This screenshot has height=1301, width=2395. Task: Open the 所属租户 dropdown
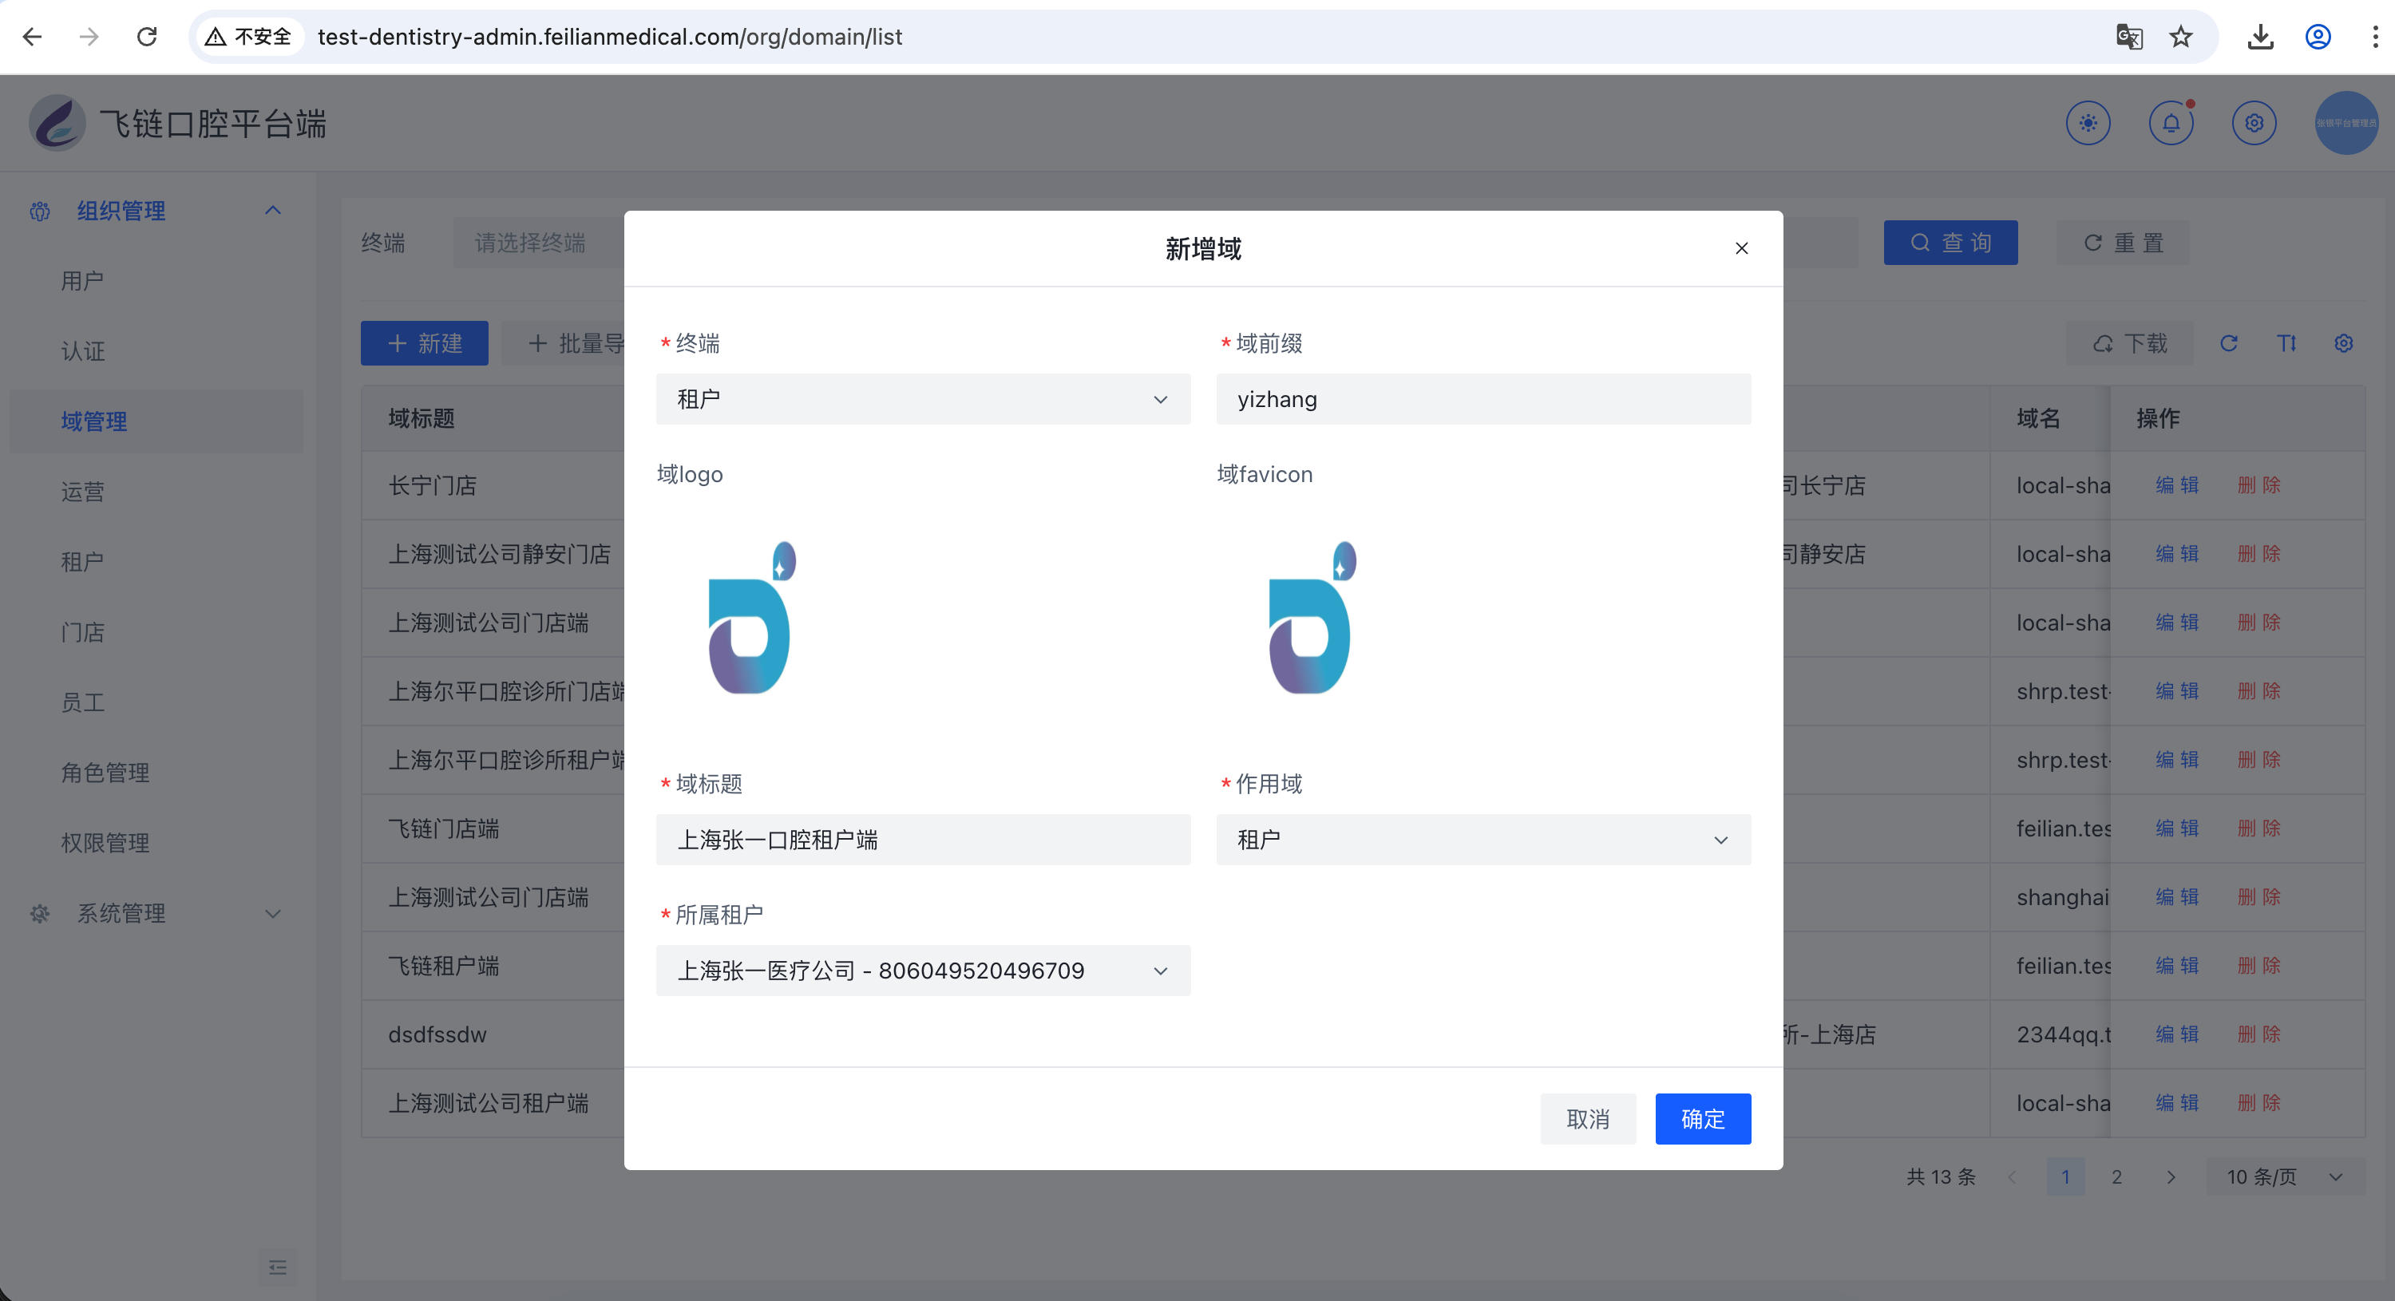tap(922, 971)
